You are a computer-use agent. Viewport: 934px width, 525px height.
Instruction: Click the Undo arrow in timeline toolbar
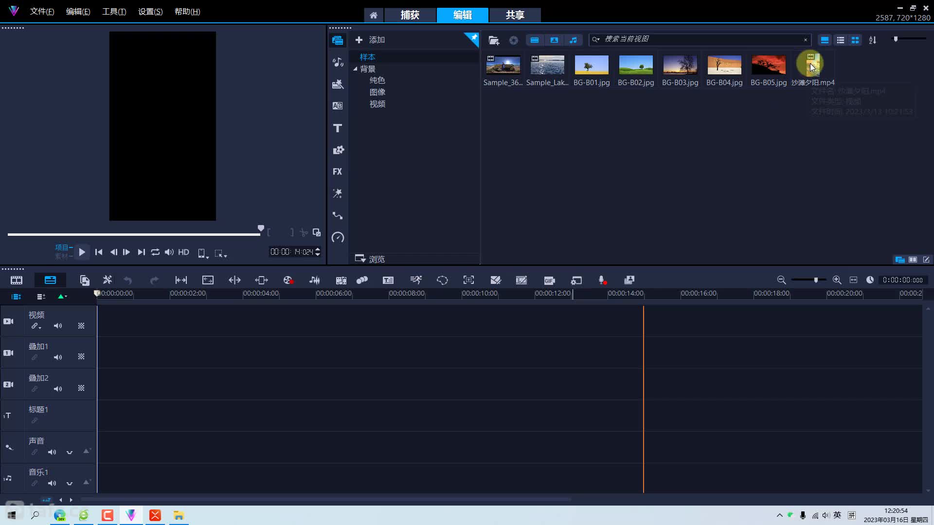coord(128,280)
